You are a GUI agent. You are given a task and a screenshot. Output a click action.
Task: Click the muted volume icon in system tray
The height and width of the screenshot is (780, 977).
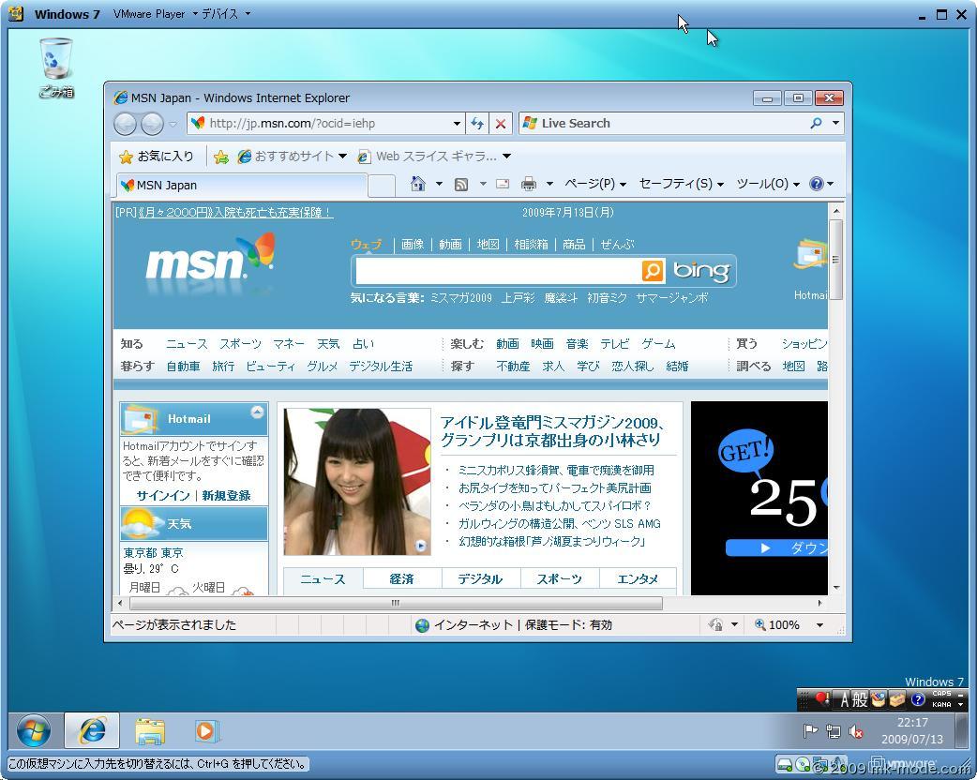855,731
